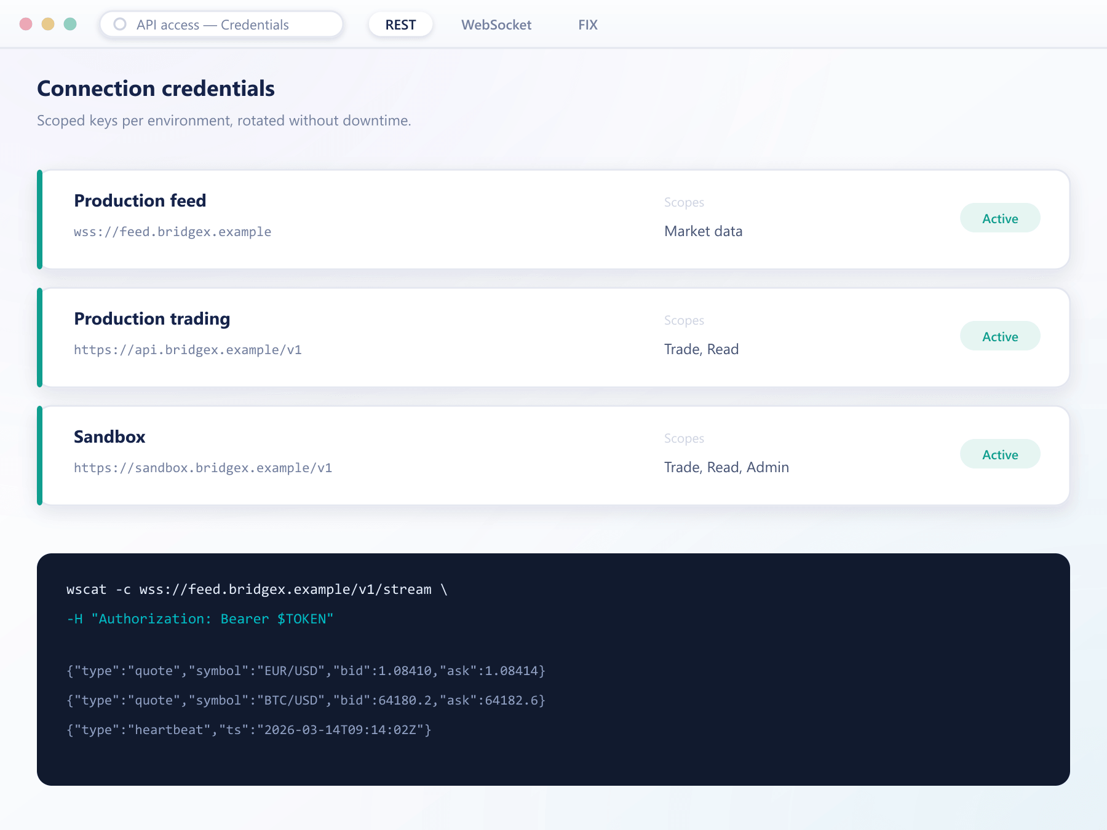The width and height of the screenshot is (1107, 830).
Task: Click the Authorization Bearer $TOKEN header line
Action: [200, 619]
